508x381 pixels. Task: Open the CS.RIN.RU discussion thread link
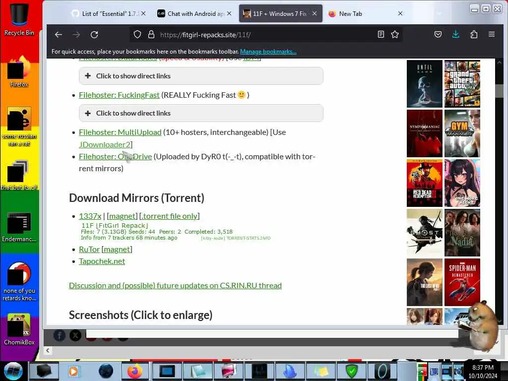click(175, 285)
